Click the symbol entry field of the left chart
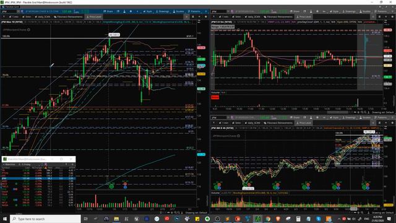This screenshot has width=396, height=223. click(9, 11)
